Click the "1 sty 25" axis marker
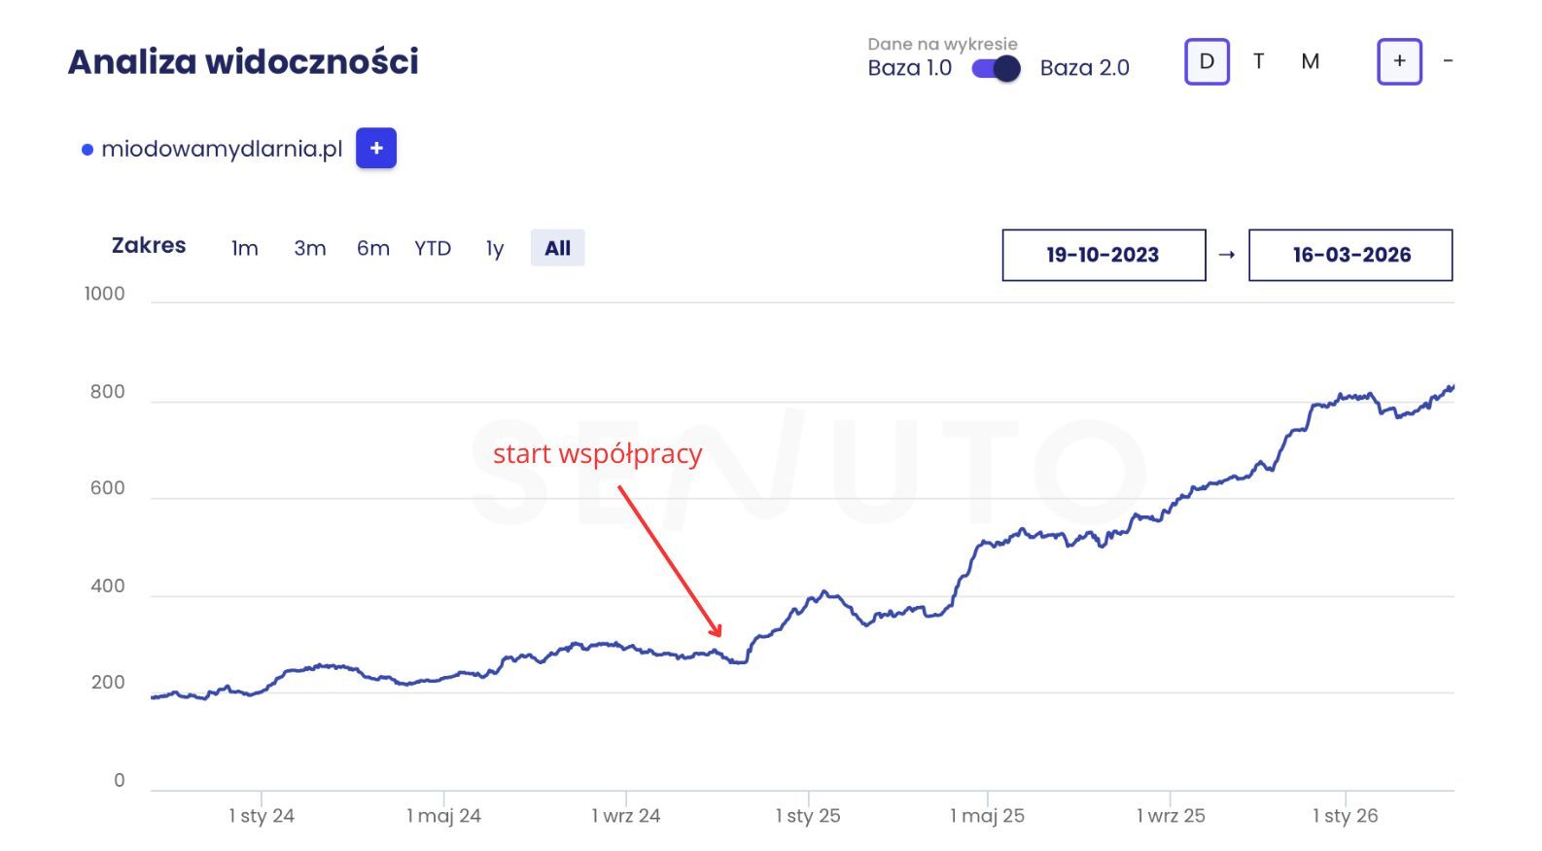The image size is (1542, 851). [808, 816]
